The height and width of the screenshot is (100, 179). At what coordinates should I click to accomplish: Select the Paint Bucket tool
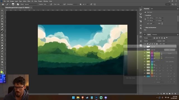tap(2, 43)
